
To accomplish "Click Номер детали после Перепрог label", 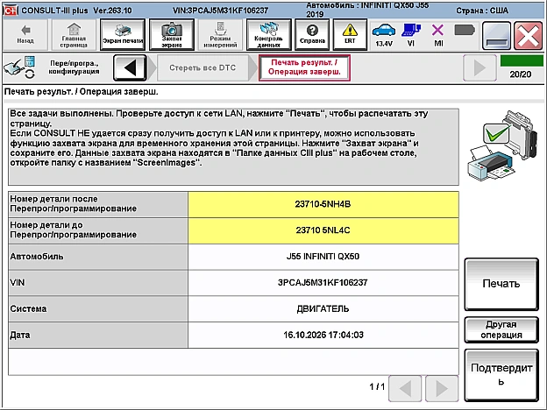I will [98, 204].
